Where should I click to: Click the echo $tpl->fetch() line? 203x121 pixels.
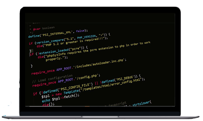click(x=61, y=98)
